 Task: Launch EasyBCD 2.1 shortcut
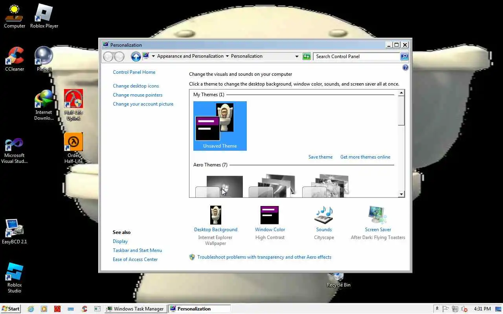click(15, 232)
